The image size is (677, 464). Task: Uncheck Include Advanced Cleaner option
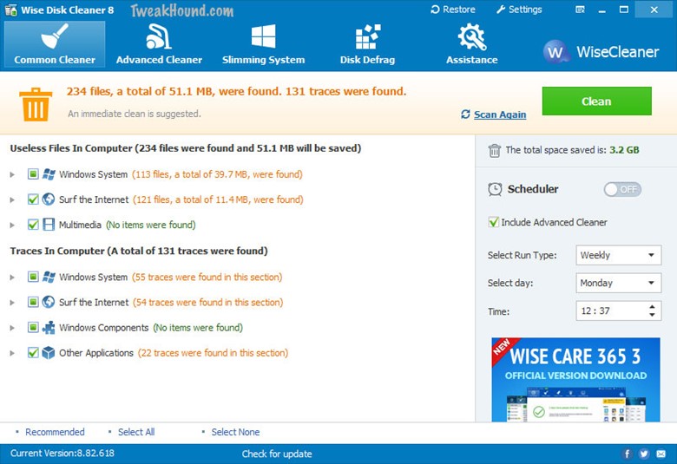(x=494, y=222)
